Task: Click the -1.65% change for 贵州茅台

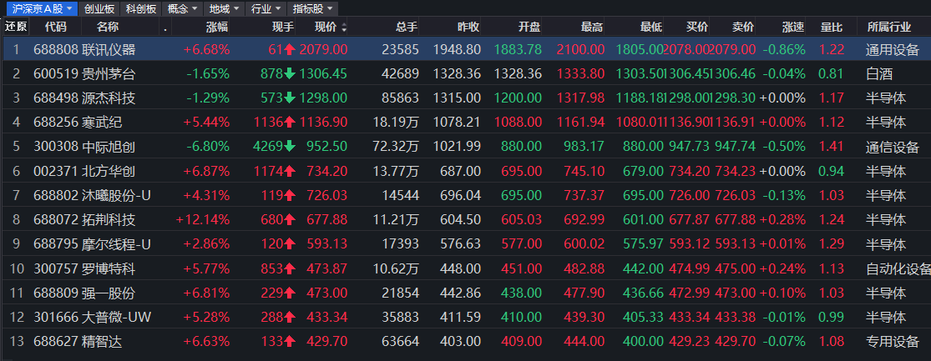Action: pos(208,74)
